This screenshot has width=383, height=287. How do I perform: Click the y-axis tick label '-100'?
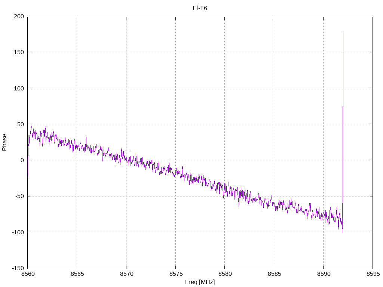pyautogui.click(x=18, y=232)
